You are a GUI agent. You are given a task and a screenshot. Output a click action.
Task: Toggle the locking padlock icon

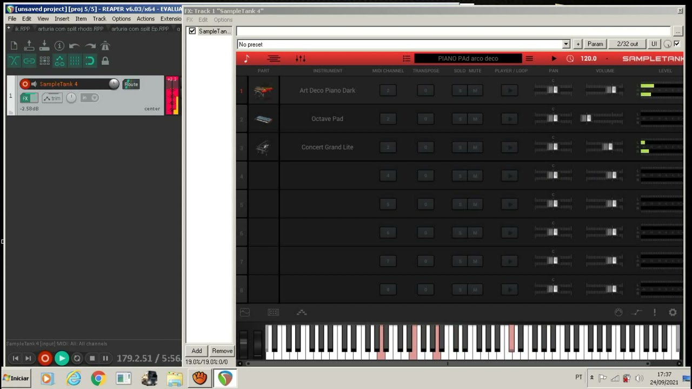pos(105,61)
